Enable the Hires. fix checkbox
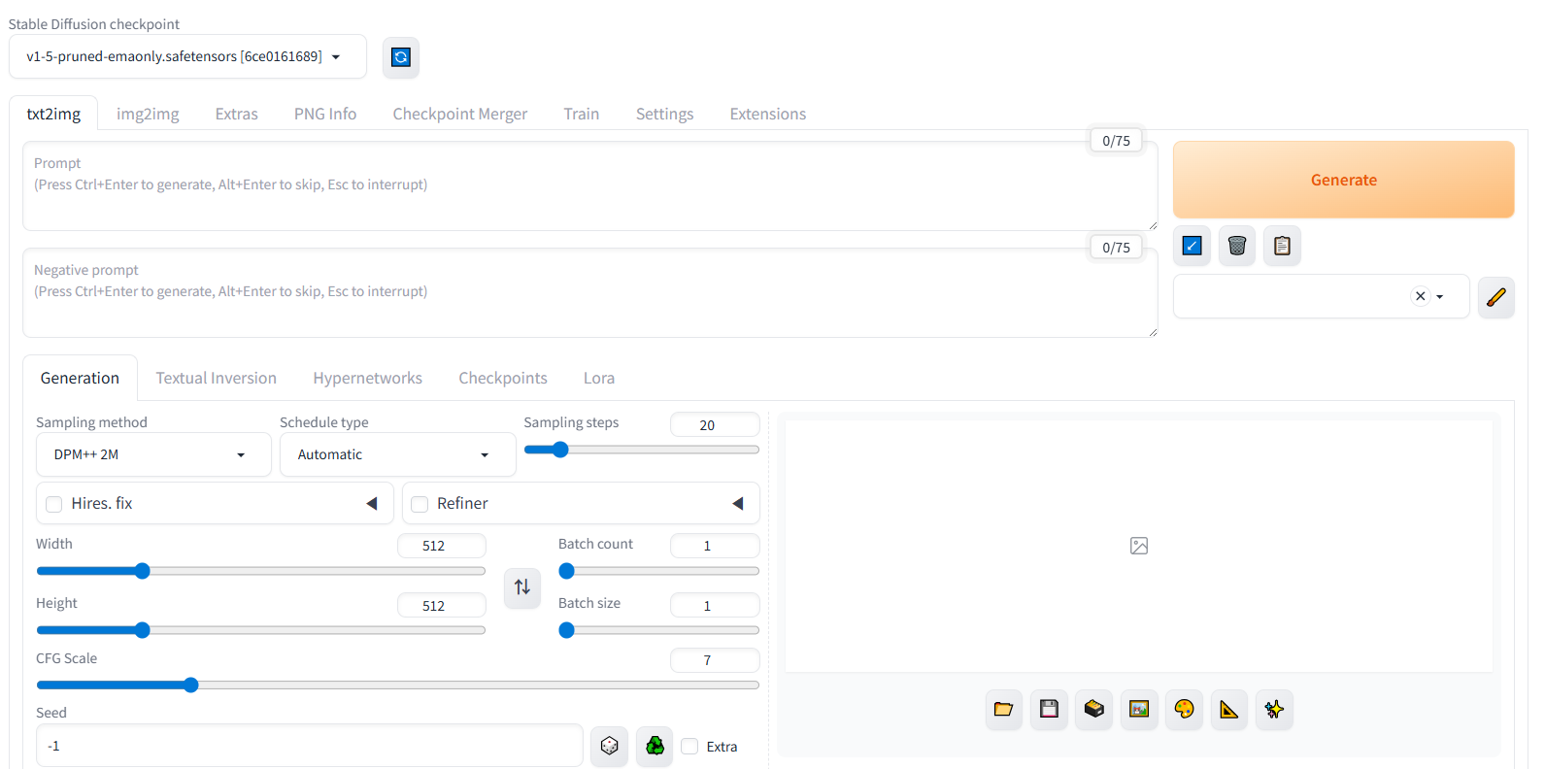Screen dimensions: 1545x769 point(54,504)
